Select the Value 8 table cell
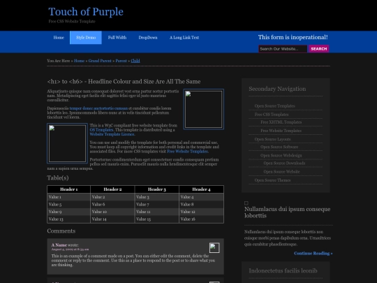The width and height of the screenshot is (377, 283). click(x=201, y=205)
